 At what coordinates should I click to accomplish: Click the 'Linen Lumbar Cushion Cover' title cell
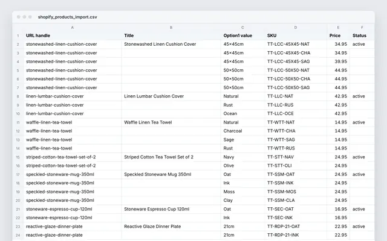tap(171, 96)
